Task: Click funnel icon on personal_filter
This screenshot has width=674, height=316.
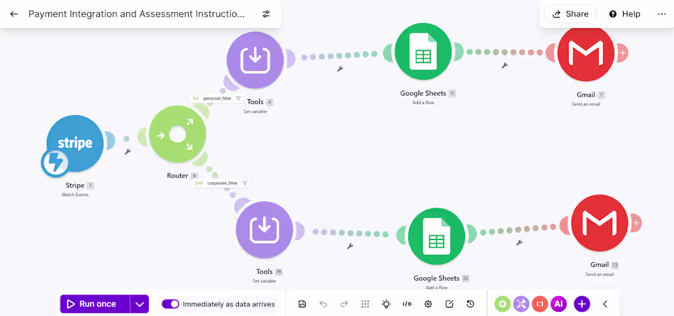Action: [x=238, y=99]
